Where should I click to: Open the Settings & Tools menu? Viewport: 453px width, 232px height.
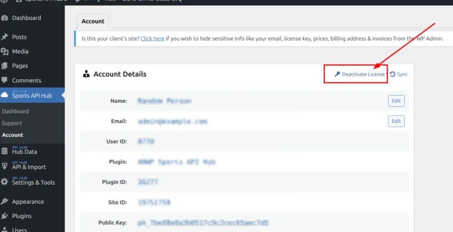32,182
